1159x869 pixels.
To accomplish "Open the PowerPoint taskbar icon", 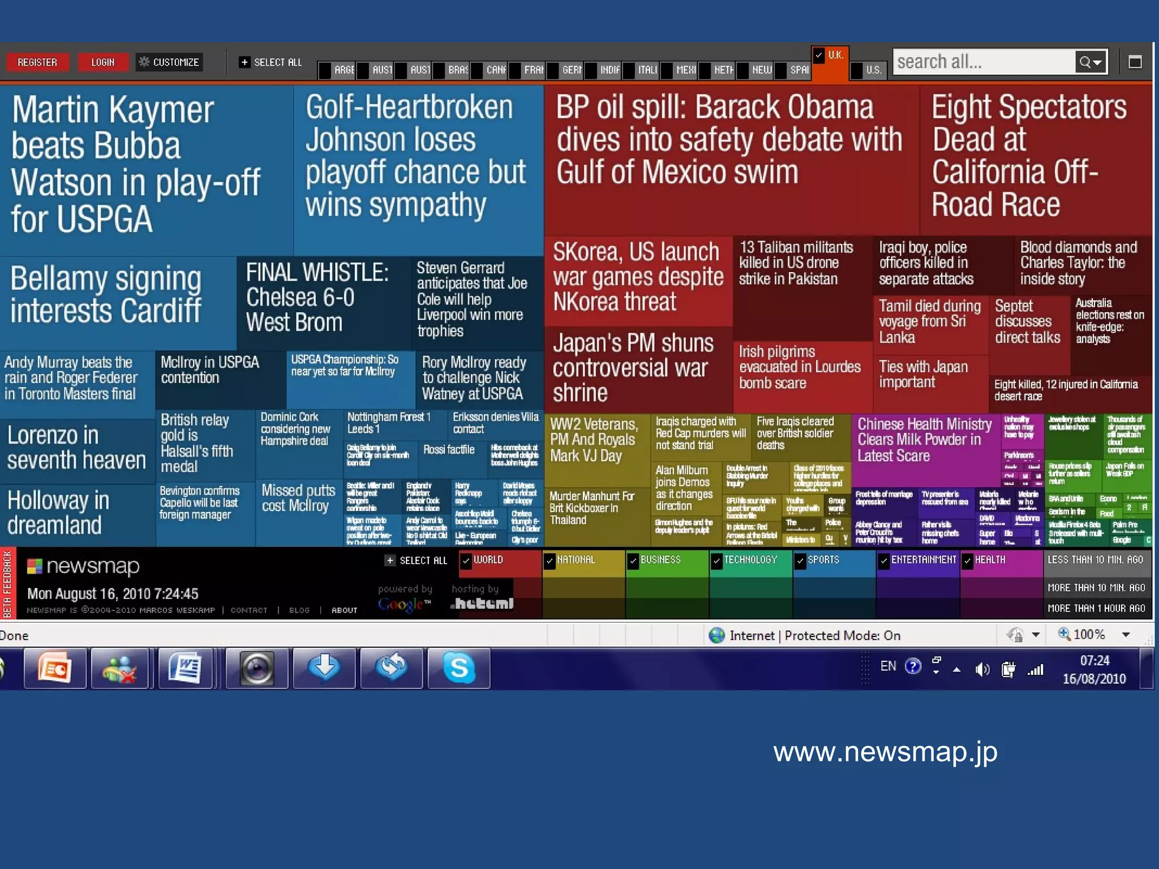I will point(55,668).
